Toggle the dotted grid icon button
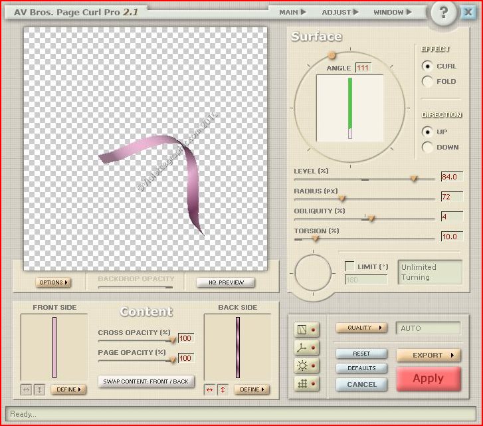 pyautogui.click(x=302, y=383)
